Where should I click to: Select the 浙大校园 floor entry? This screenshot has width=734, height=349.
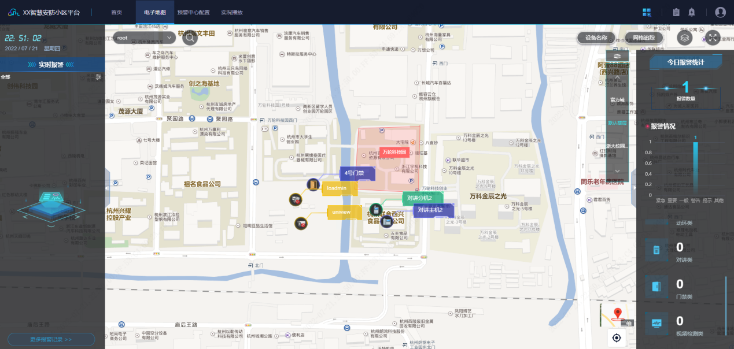coord(617,146)
